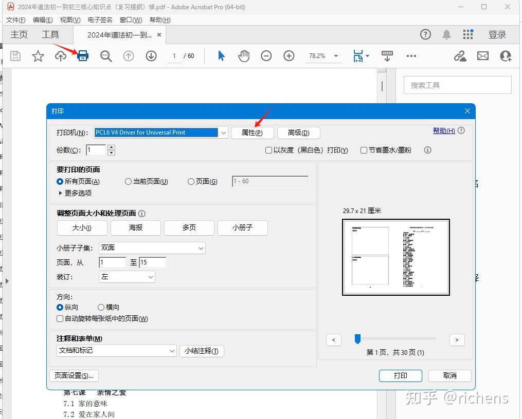Click the search tools input field
The height and width of the screenshot is (419, 522).
pyautogui.click(x=458, y=85)
